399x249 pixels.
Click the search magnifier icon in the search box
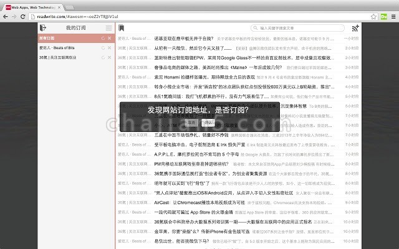tap(255, 28)
